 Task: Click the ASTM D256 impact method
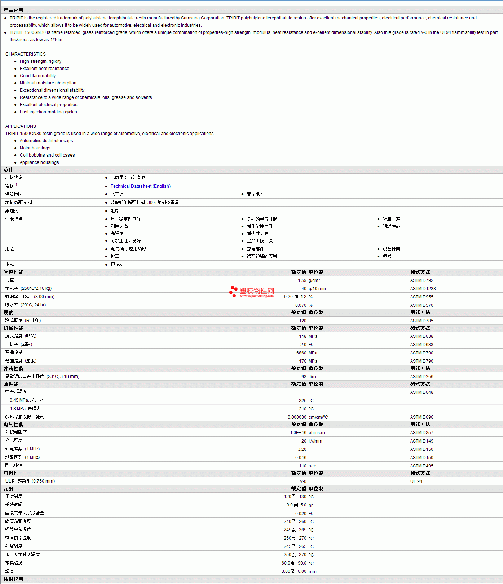(x=422, y=377)
